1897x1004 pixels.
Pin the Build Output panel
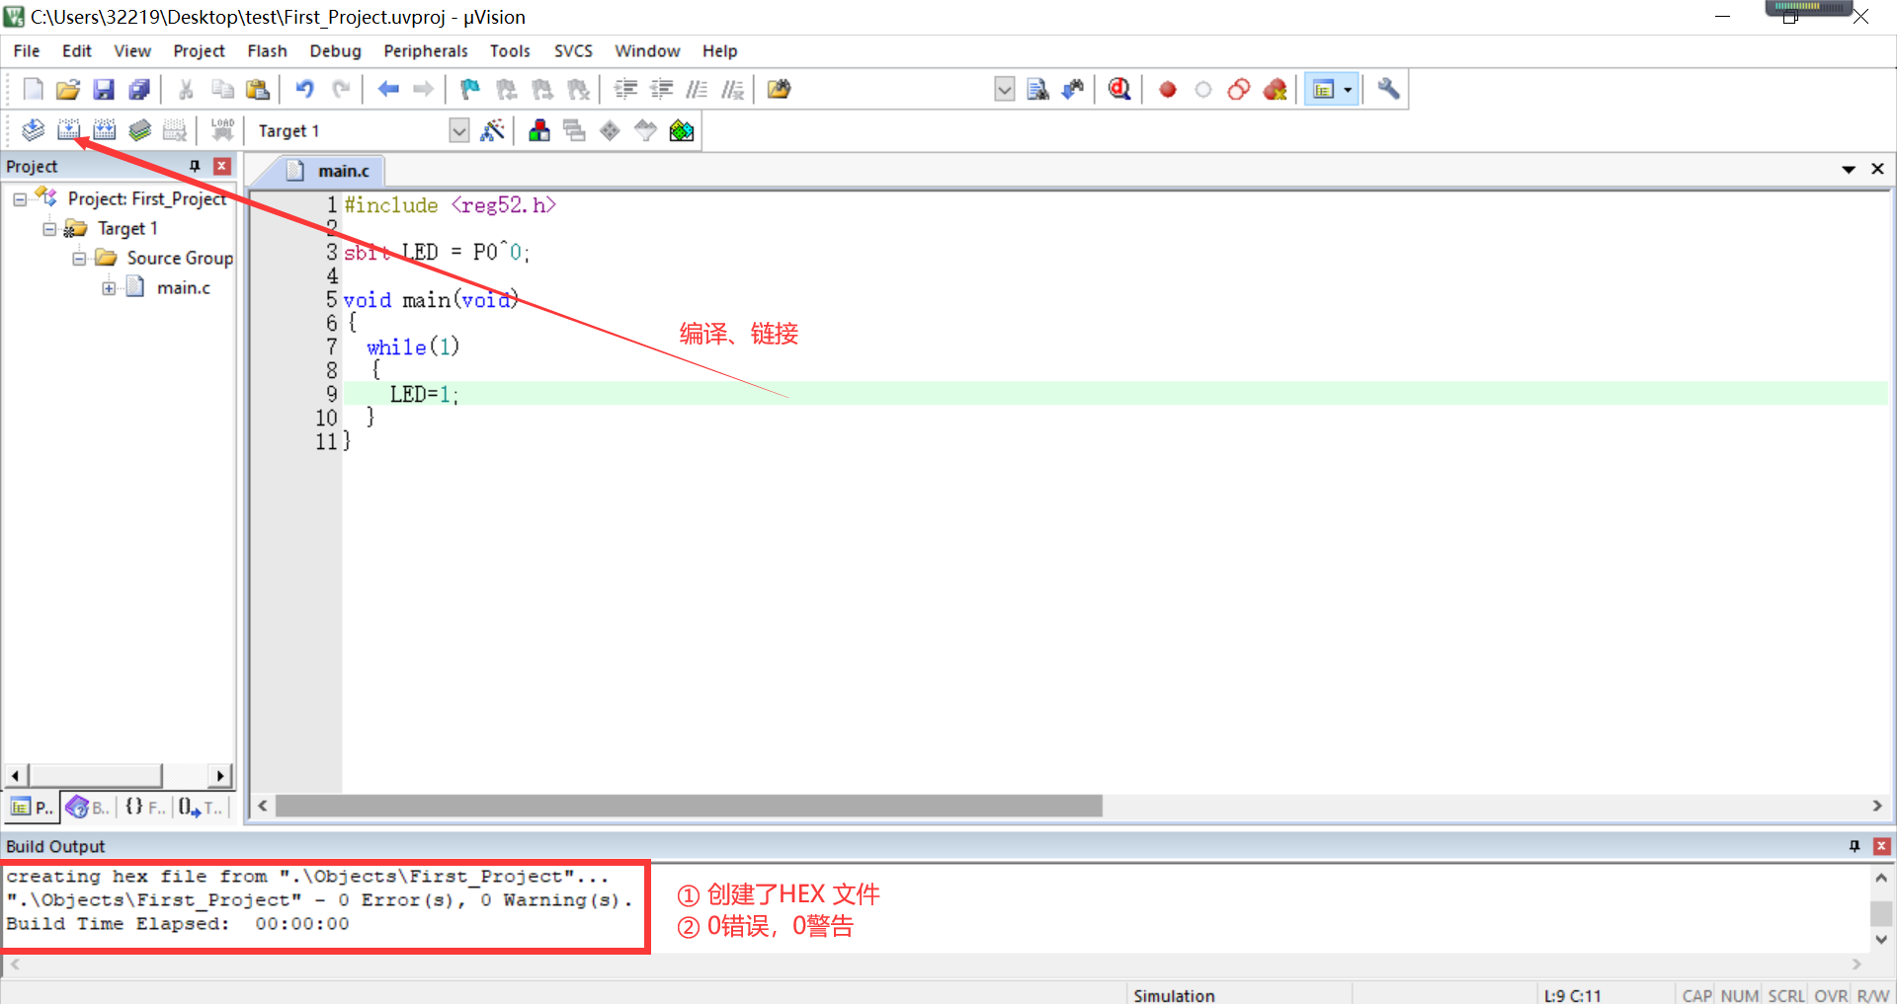point(1855,846)
